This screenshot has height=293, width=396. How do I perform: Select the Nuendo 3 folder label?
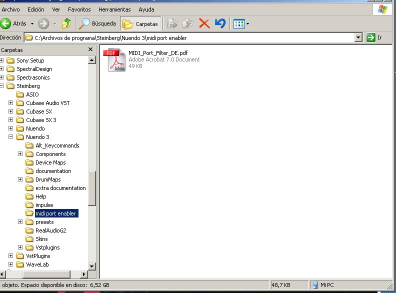[x=37, y=137]
